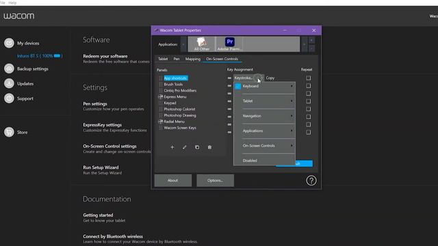Open Run Setup Wizard

click(101, 167)
